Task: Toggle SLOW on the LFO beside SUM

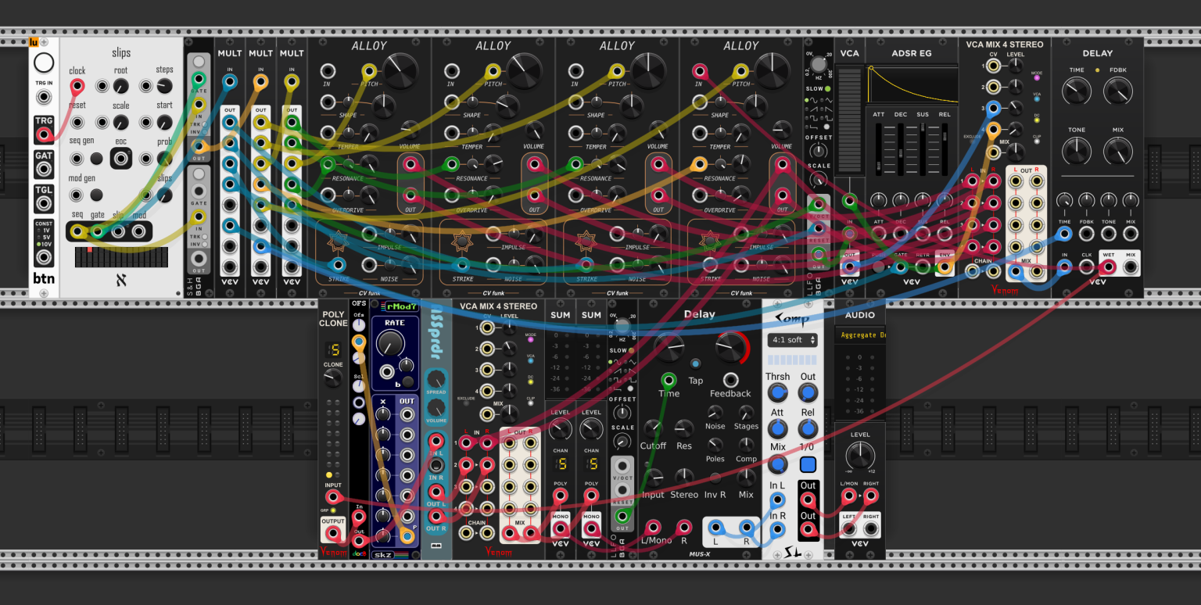Action: [632, 350]
